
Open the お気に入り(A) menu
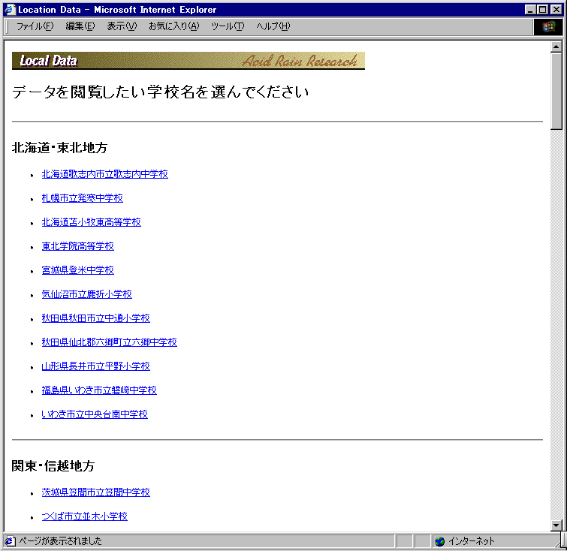[x=174, y=26]
